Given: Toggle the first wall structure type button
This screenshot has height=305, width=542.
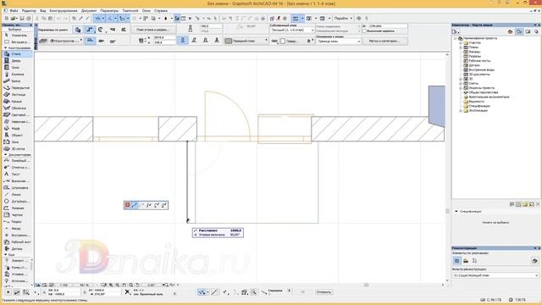Looking at the screenshot, I should tap(91, 41).
